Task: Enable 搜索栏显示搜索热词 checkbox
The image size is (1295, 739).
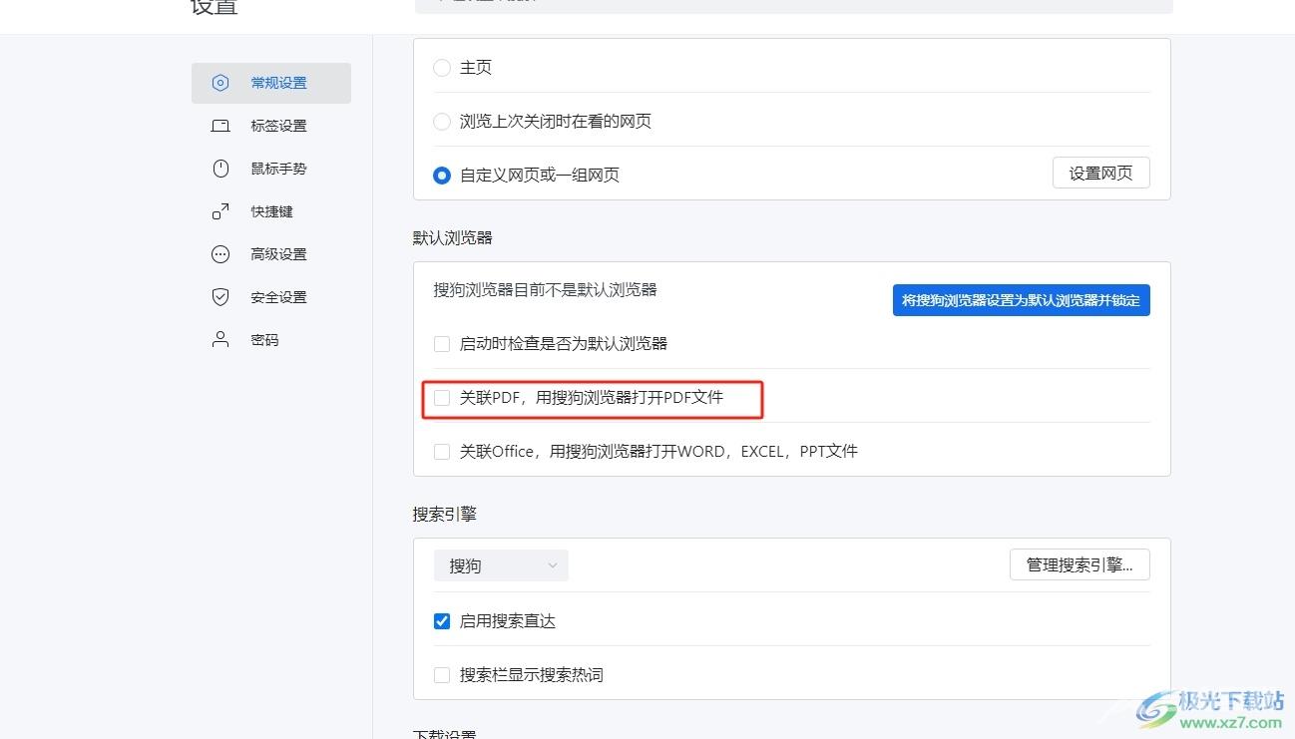Action: 442,675
